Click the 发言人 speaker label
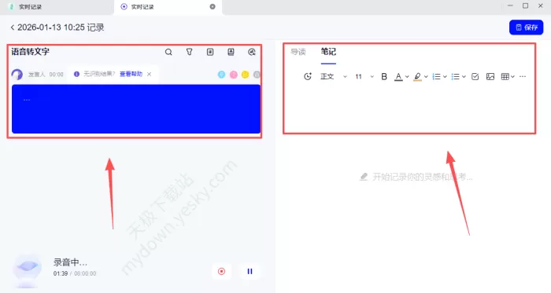Image resolution: width=551 pixels, height=293 pixels. pos(36,75)
